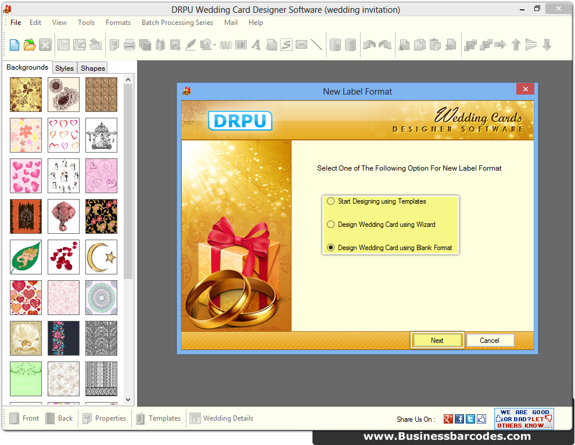575x445 pixels.
Task: Click the backgrounds scrollbar down arrow
Action: click(128, 400)
